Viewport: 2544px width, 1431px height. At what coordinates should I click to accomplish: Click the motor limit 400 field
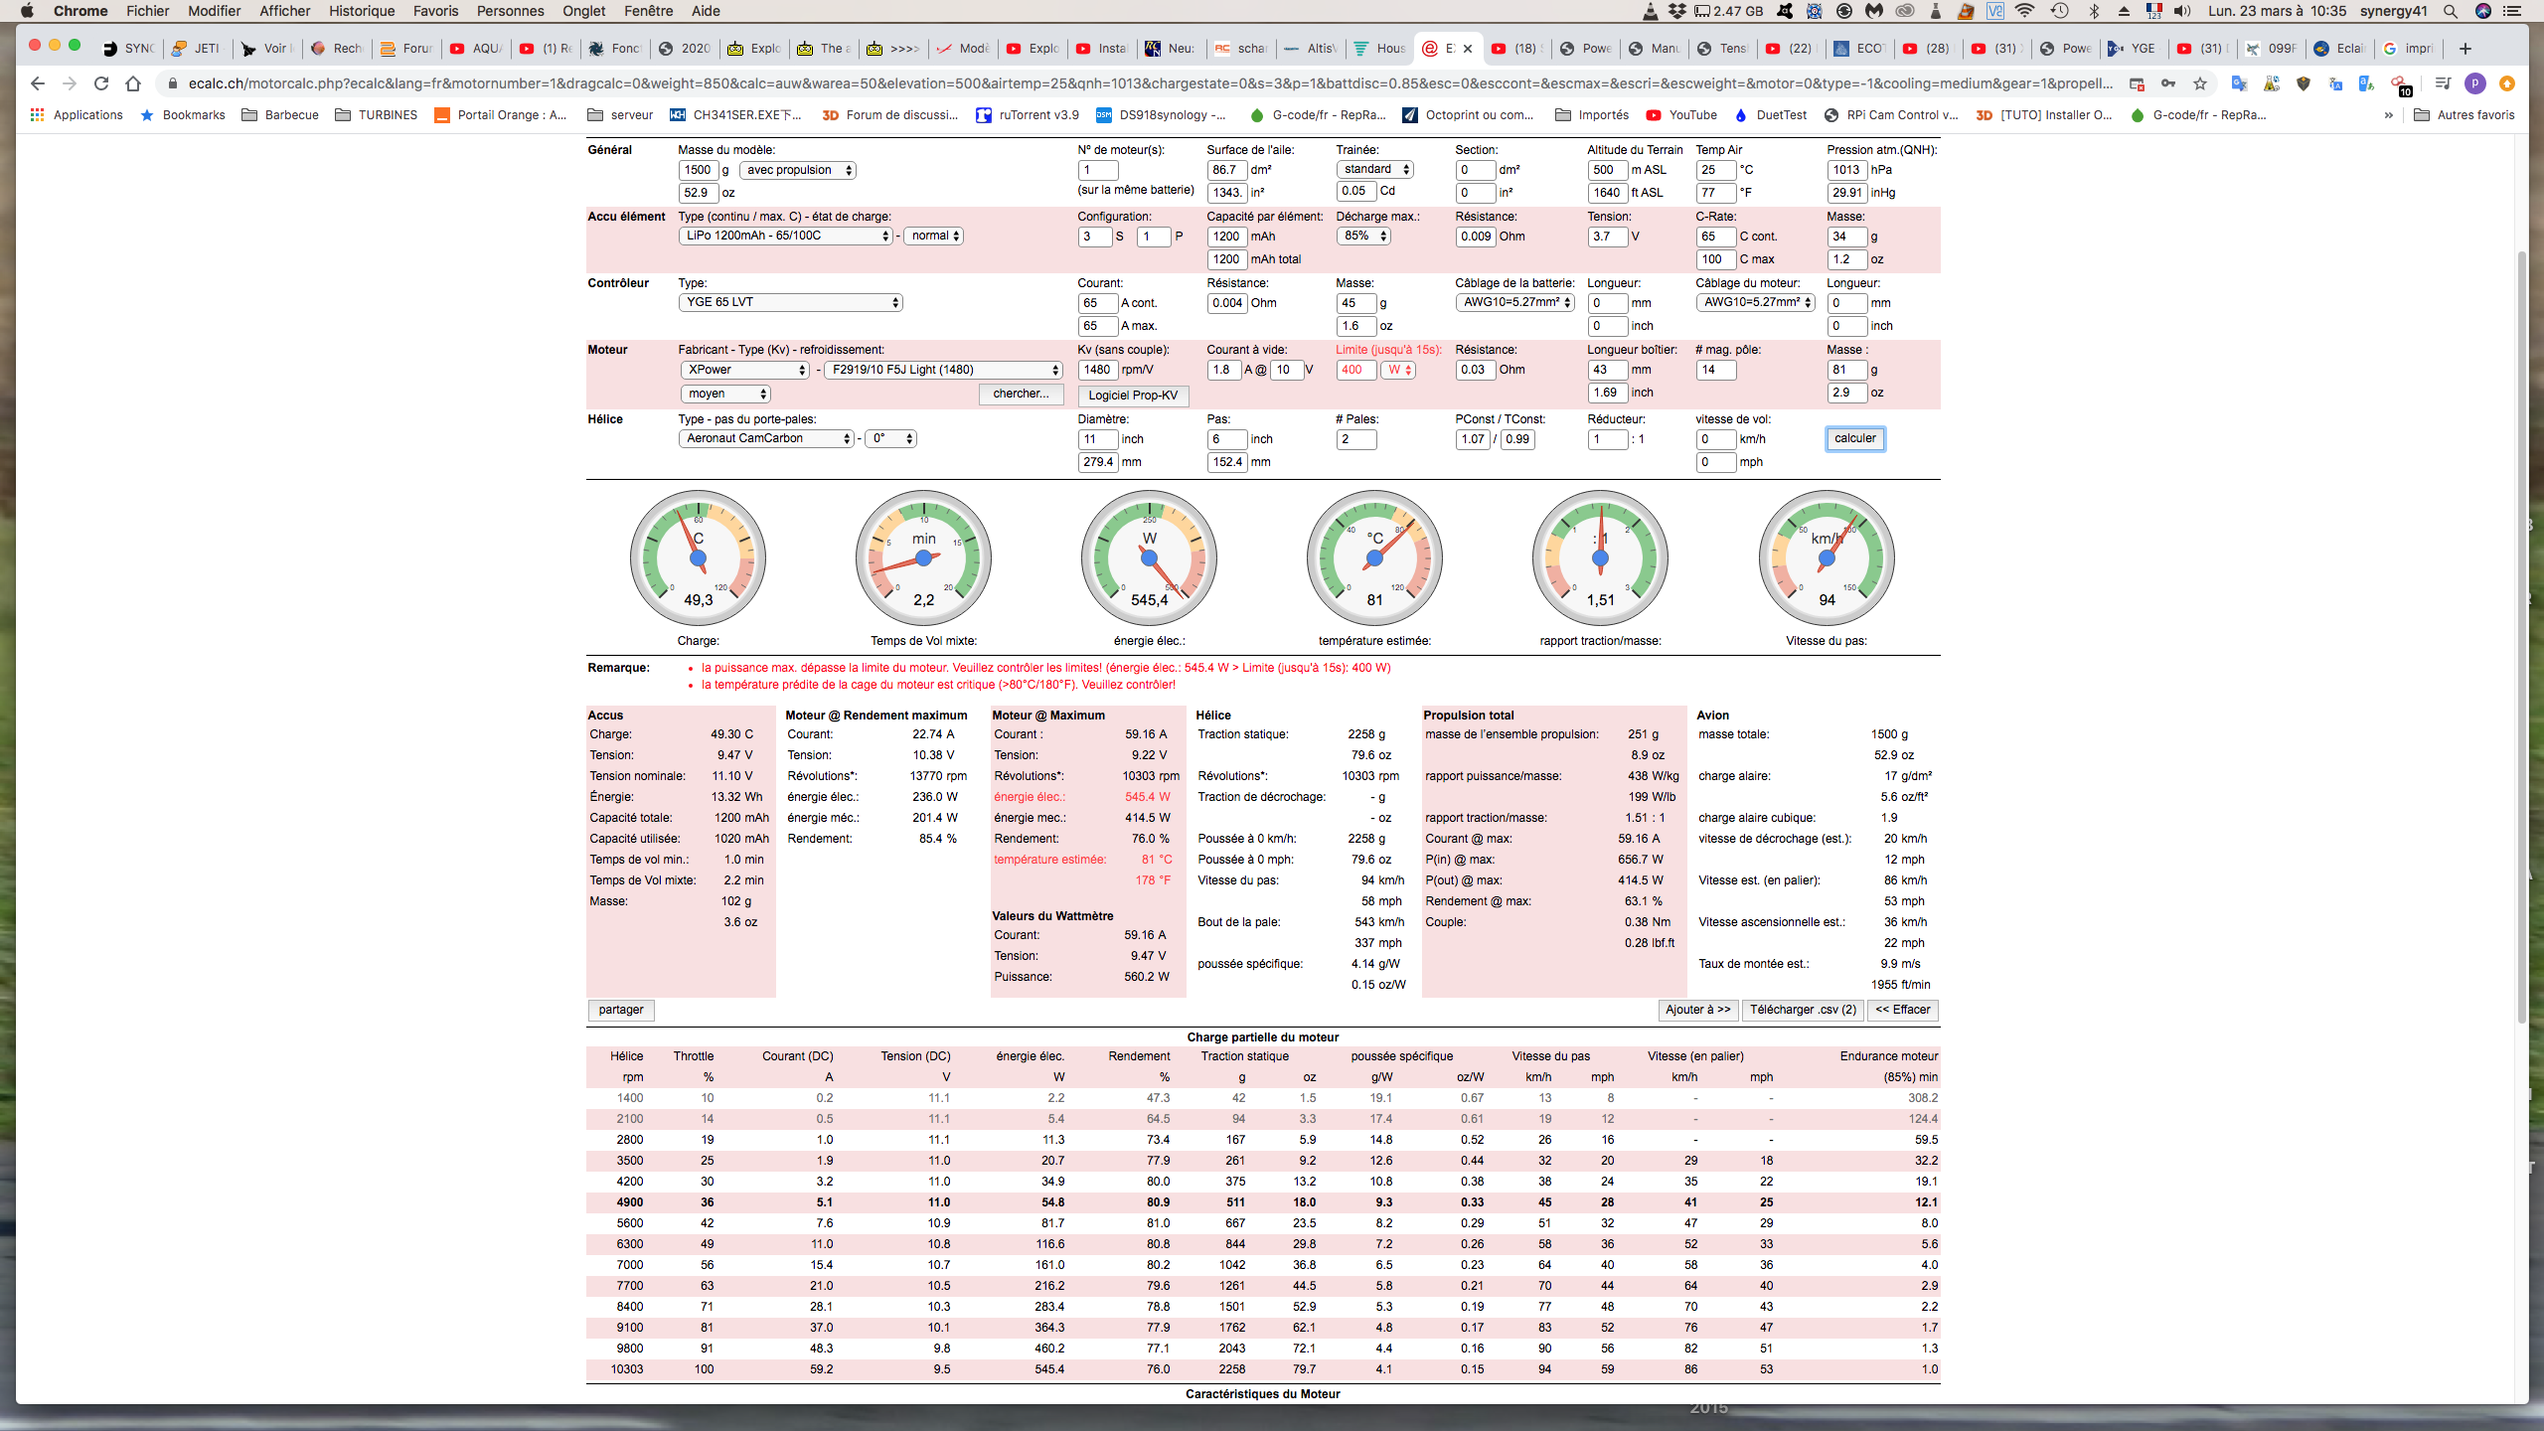click(x=1356, y=370)
